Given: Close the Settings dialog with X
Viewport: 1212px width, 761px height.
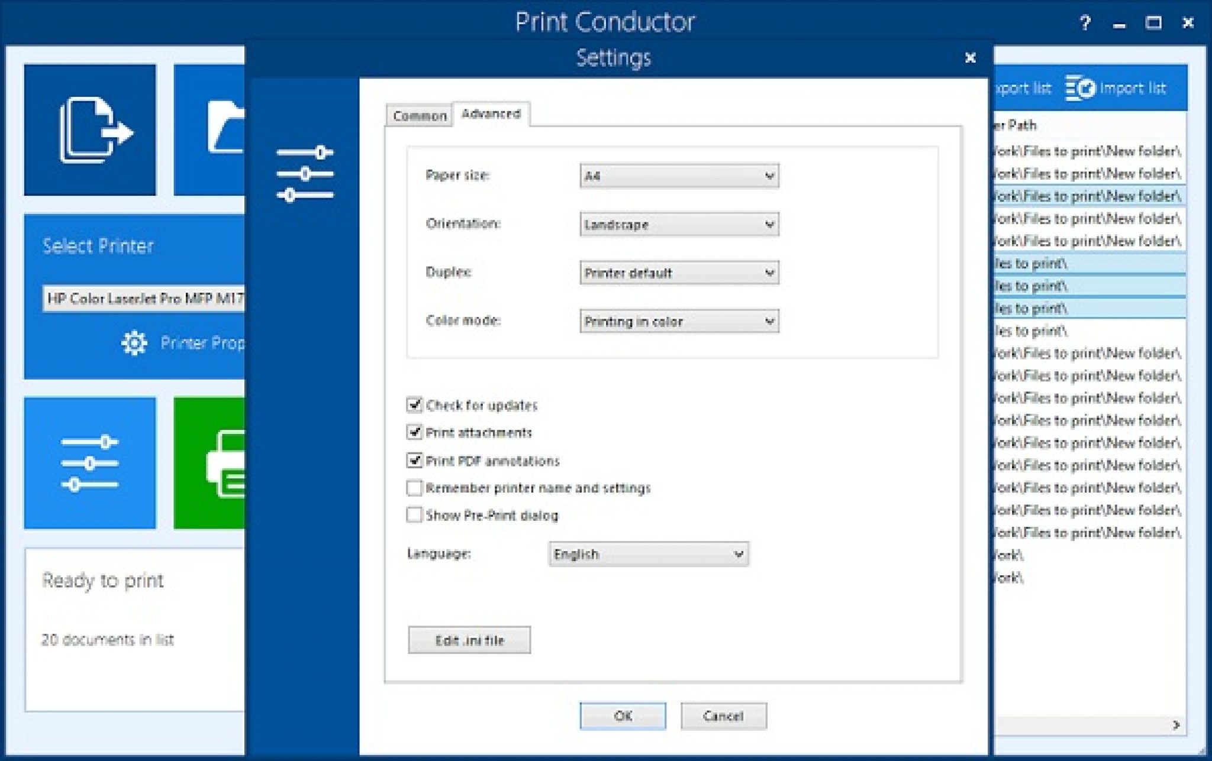Looking at the screenshot, I should 970,58.
